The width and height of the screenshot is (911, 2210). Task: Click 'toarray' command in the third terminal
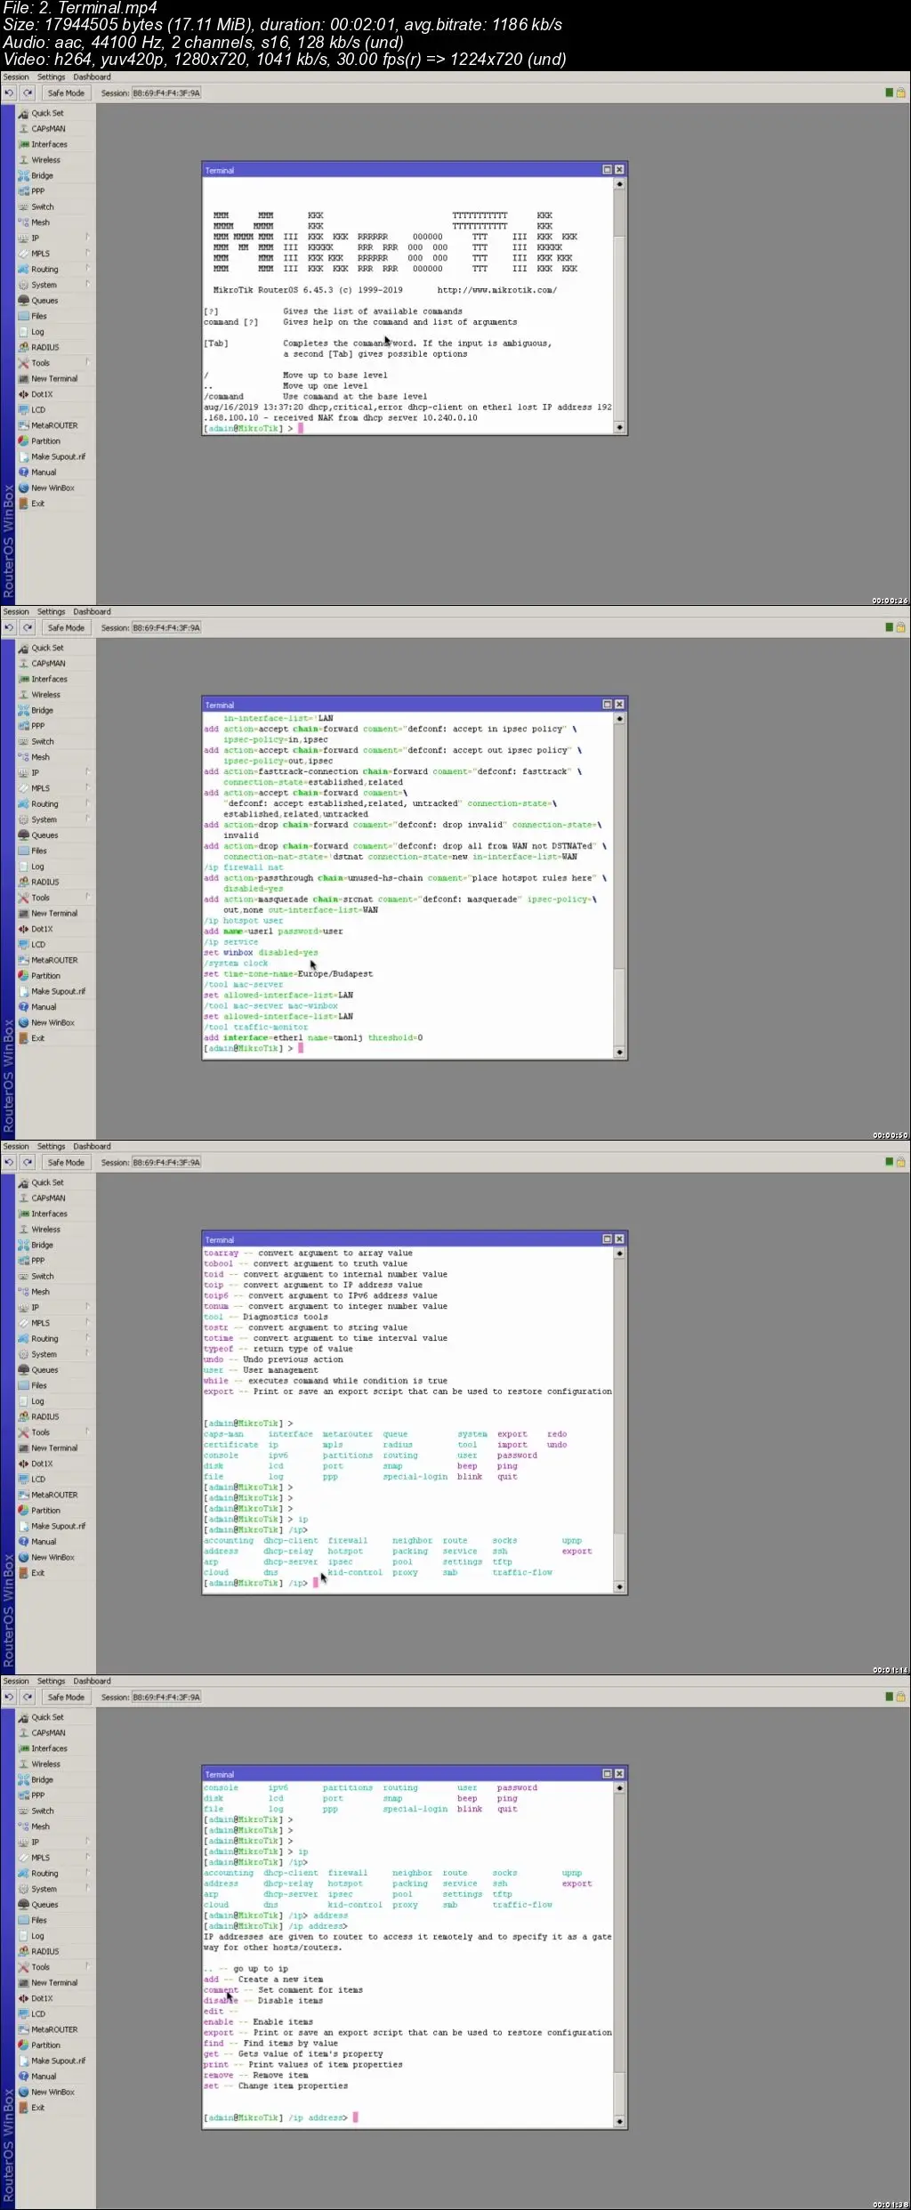click(221, 1253)
